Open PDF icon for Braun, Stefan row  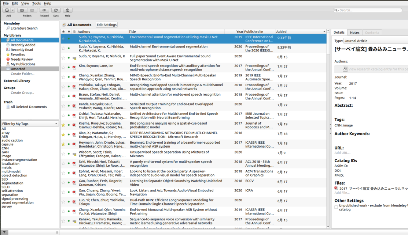click(74, 96)
